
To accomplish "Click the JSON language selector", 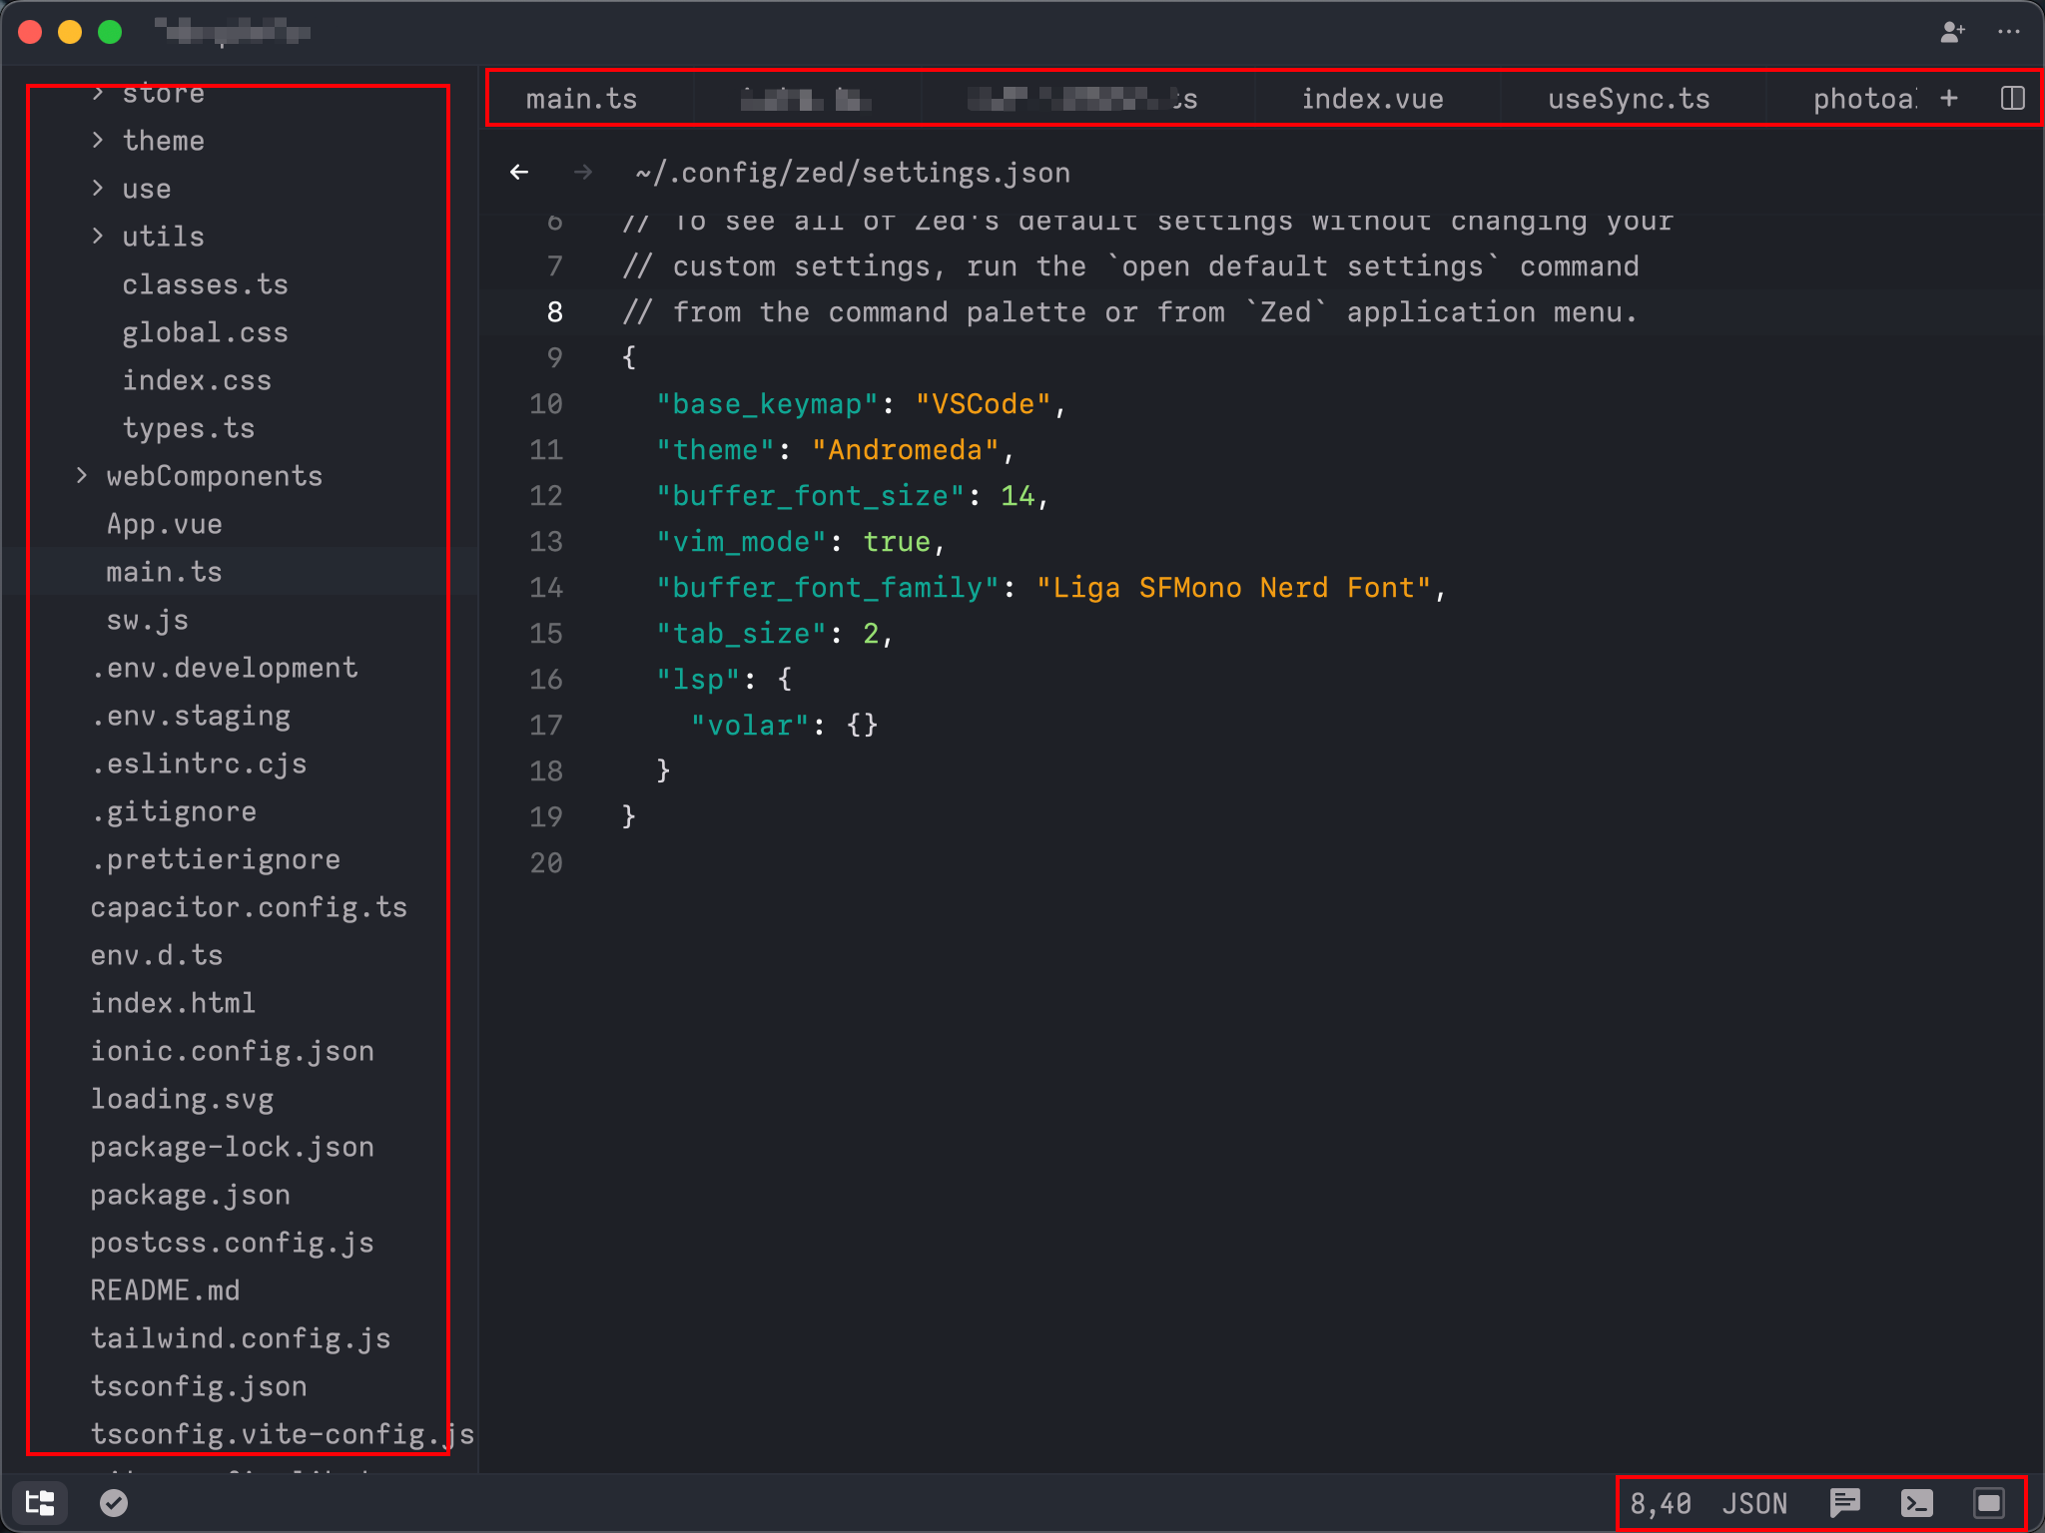I will pos(1754,1503).
